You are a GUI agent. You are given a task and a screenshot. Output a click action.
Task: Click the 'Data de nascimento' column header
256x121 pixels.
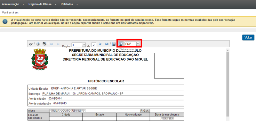(x=167, y=115)
